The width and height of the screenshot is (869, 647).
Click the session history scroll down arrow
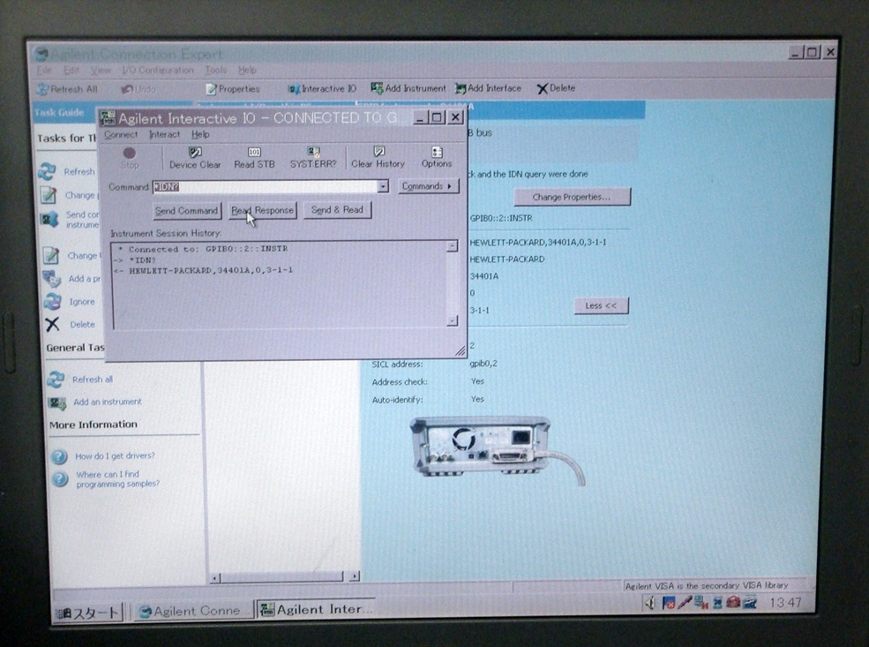453,320
